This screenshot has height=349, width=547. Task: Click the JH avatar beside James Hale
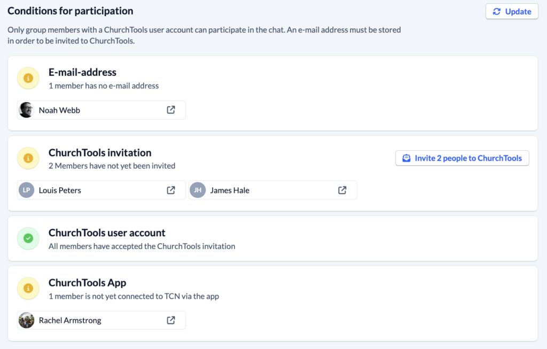[x=197, y=190]
